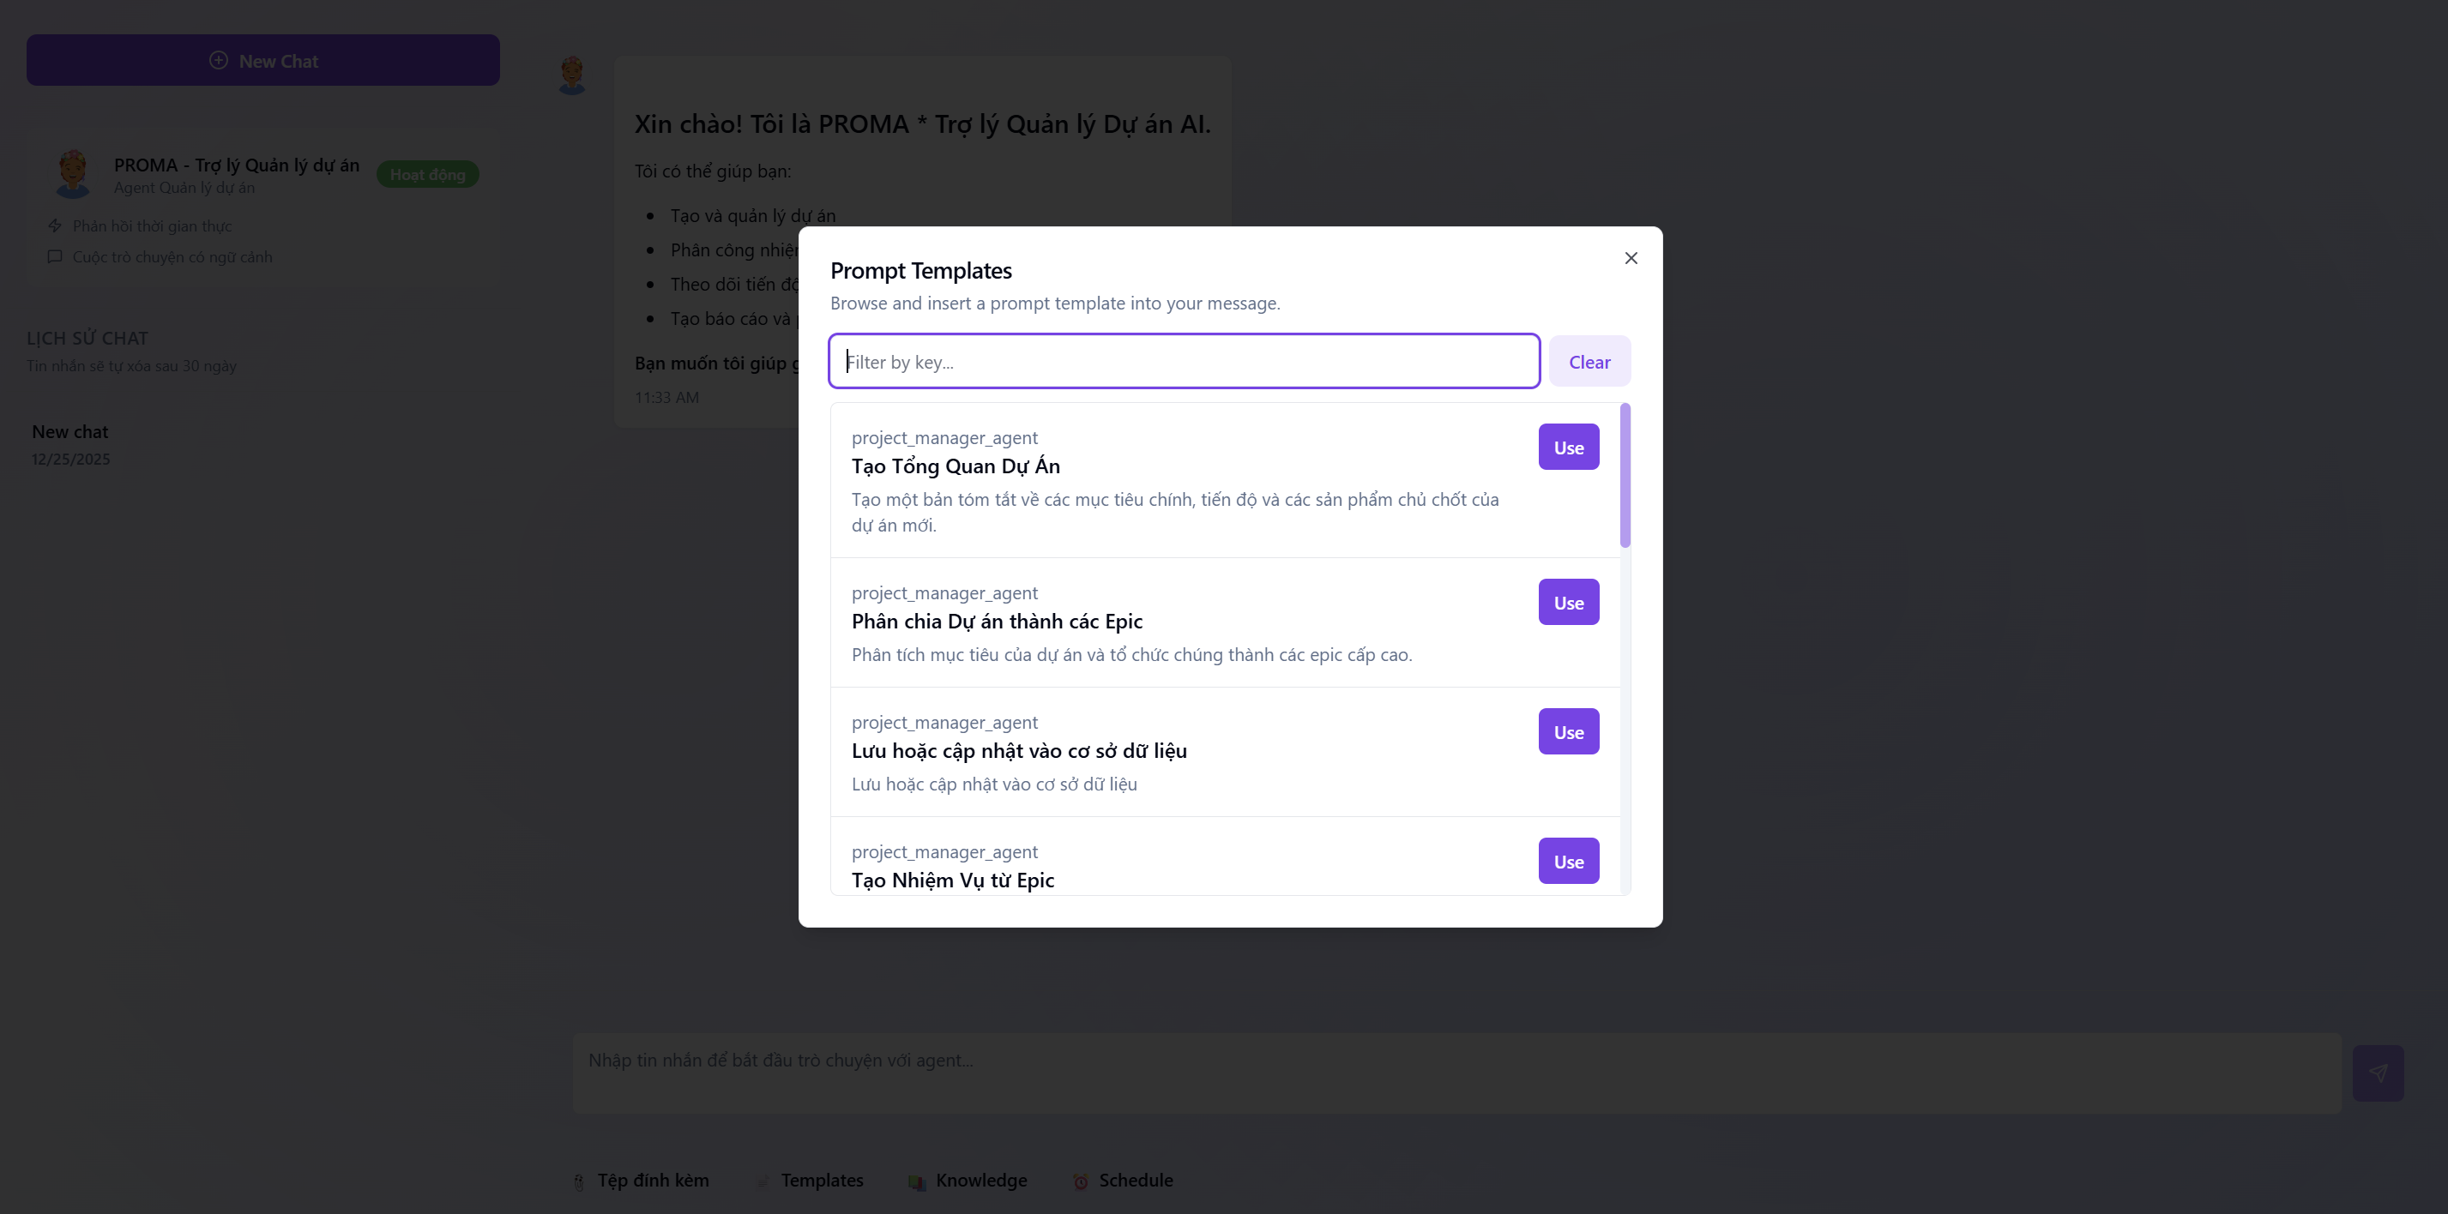Click the template list scrollbar
Viewport: 2448px width, 1214px height.
(x=1625, y=475)
